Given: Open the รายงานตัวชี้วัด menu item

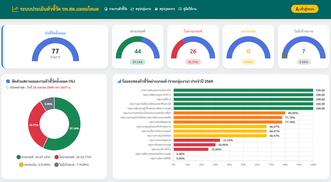Looking at the screenshot, I should coord(118,9).
